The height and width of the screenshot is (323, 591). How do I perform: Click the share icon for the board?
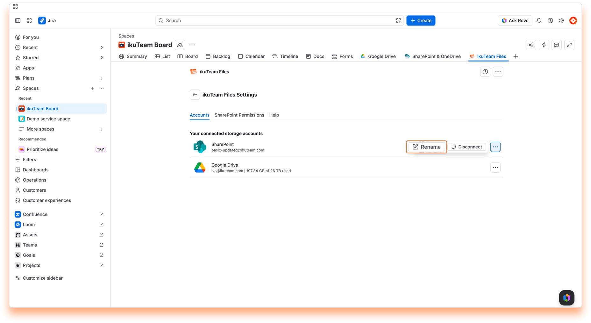tap(531, 45)
